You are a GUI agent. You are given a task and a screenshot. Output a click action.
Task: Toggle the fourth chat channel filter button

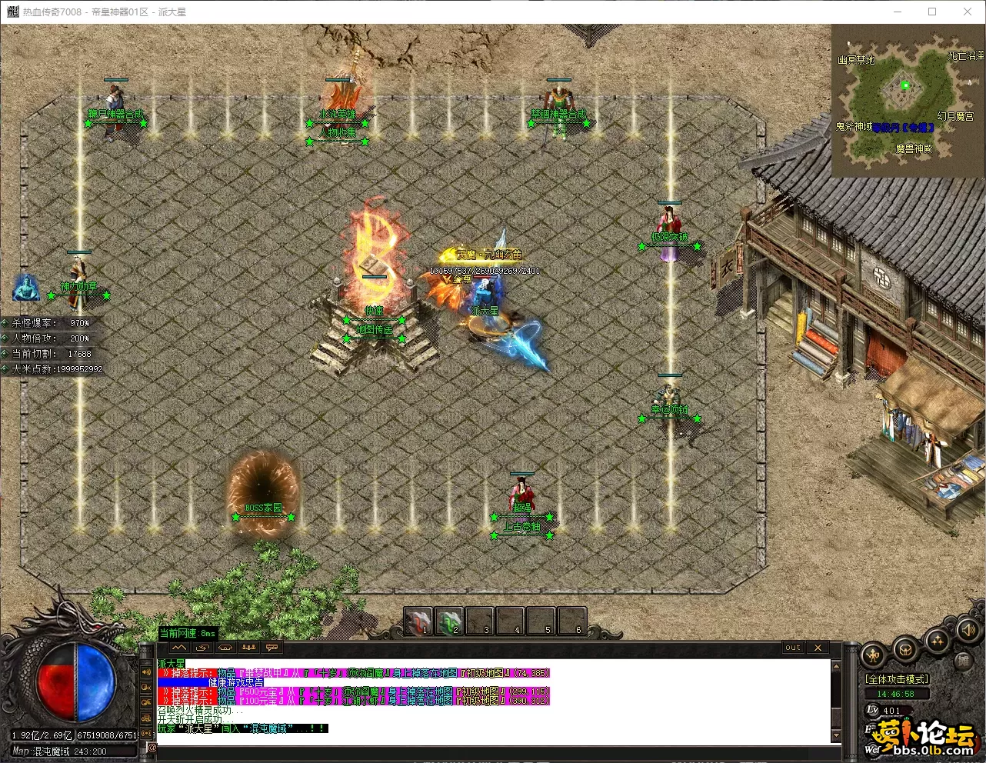click(147, 718)
